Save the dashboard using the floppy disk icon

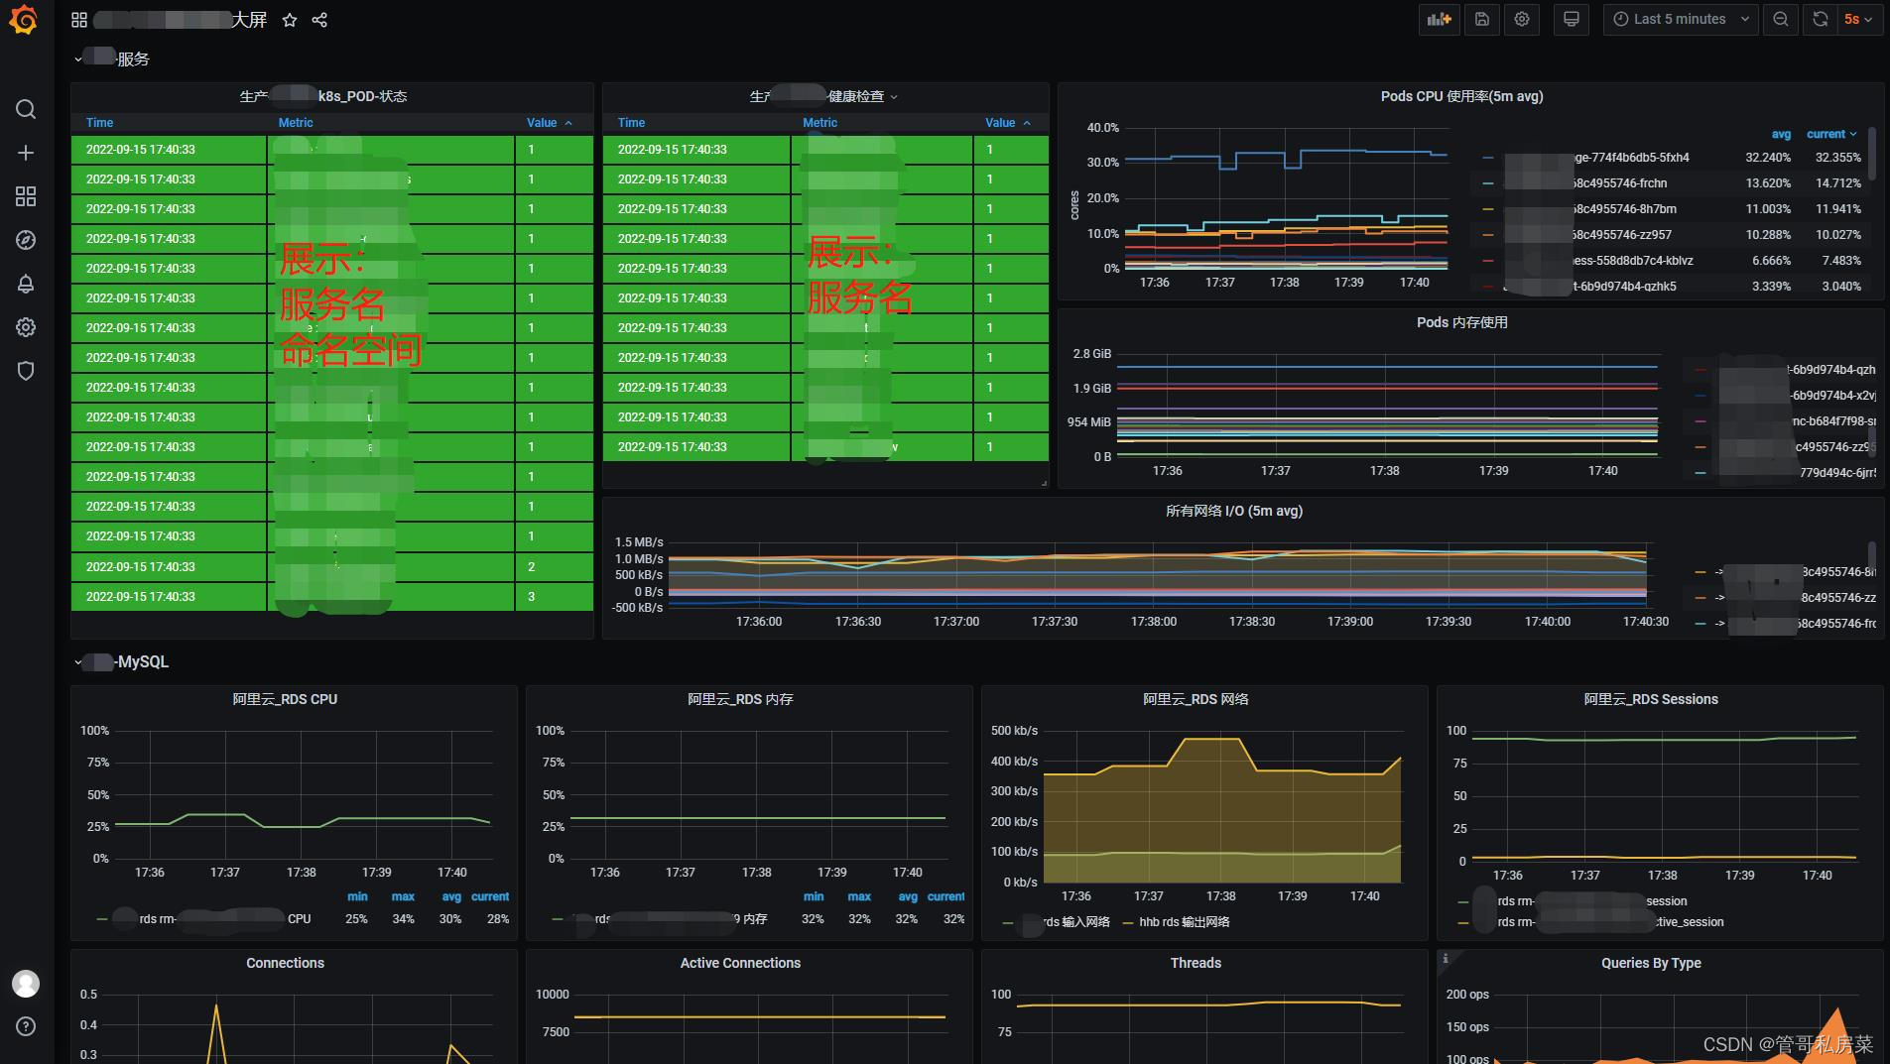tap(1482, 19)
